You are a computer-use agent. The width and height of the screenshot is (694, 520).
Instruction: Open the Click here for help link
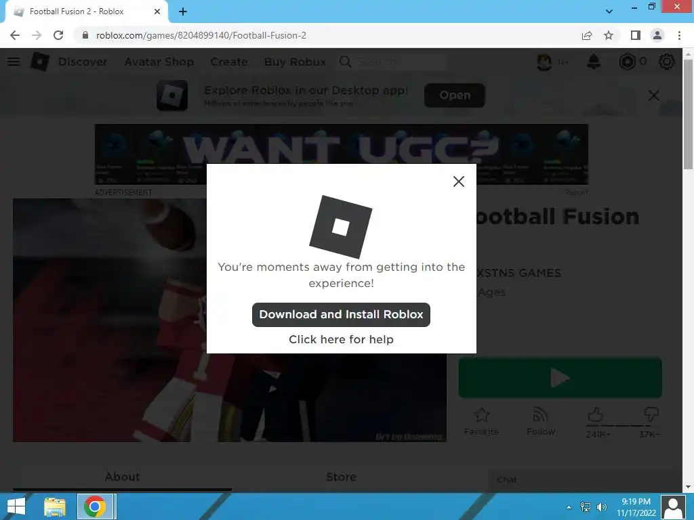(x=341, y=339)
